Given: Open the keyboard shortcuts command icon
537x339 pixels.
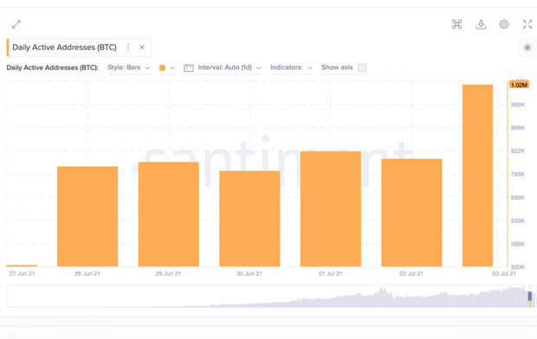Looking at the screenshot, I should 456,24.
